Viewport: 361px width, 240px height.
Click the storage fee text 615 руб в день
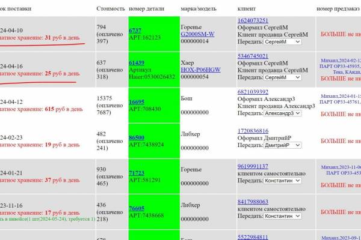(x=64, y=109)
